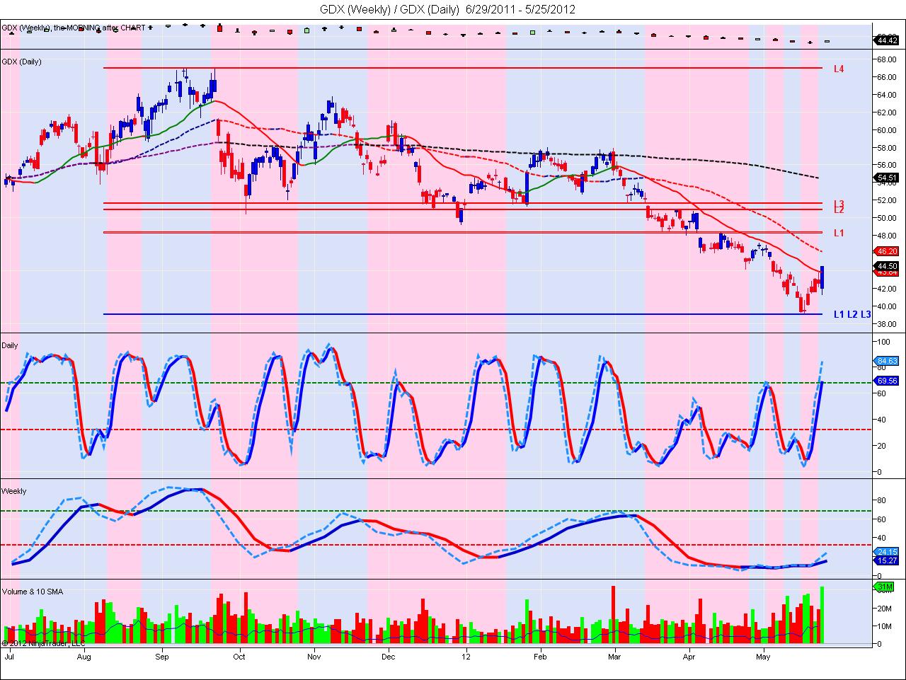The width and height of the screenshot is (906, 680).
Task: Click the Jul label on the time axis
Action: tap(9, 656)
